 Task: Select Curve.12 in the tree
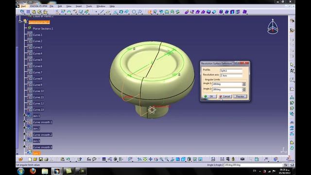(x=38, y=104)
